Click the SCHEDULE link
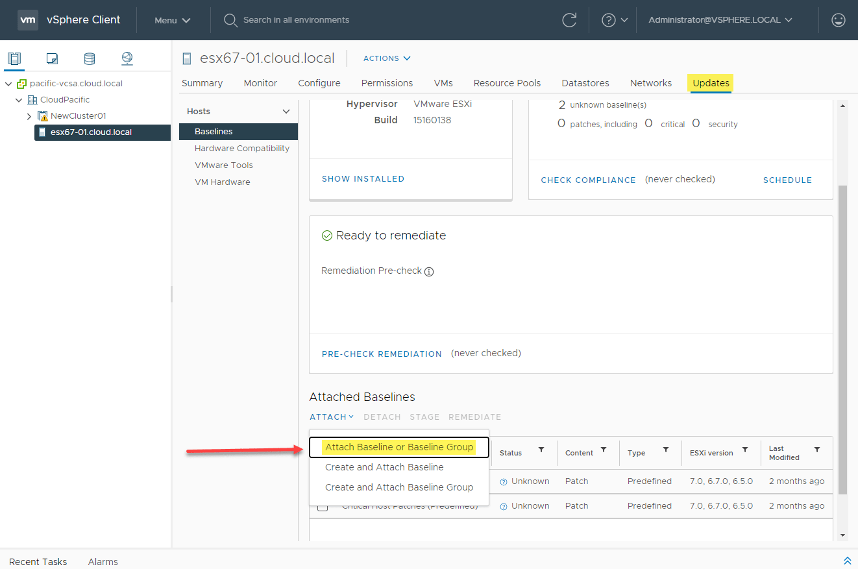This screenshot has height=569, width=858. [x=787, y=180]
